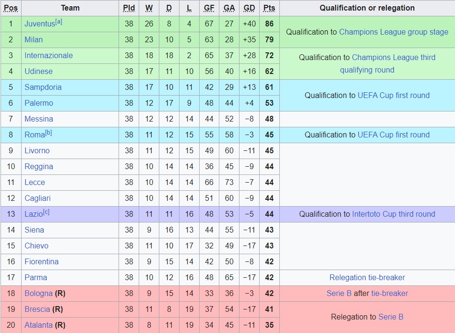Open UEFA Cup first round link beside Sampdoria
455x333 pixels.
coord(394,95)
